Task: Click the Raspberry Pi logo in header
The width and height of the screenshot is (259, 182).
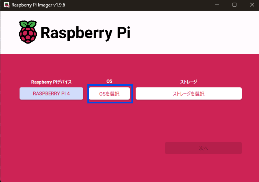Action: 28,32
